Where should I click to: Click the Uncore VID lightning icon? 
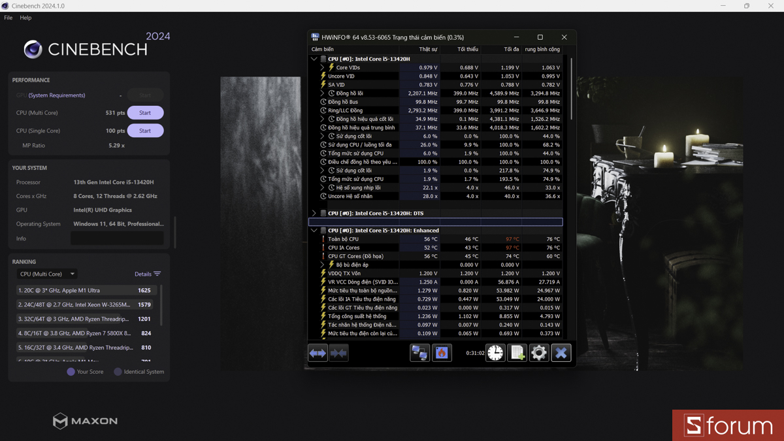[x=323, y=76]
